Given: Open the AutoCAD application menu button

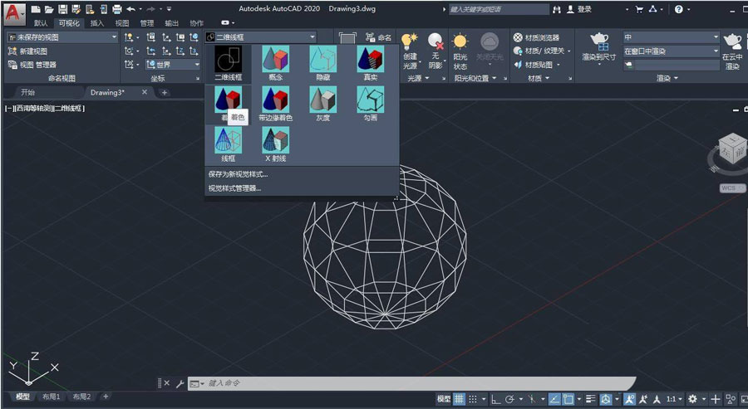Looking at the screenshot, I should click(14, 13).
